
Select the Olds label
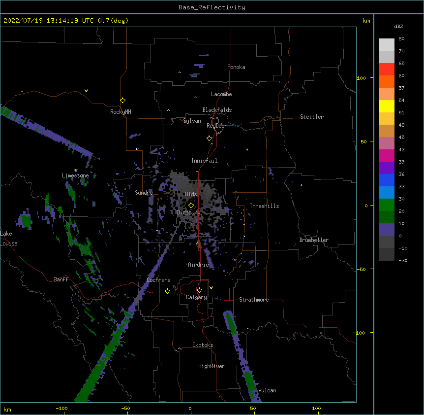click(191, 194)
